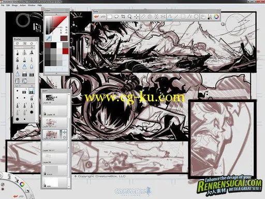Image resolution: width=265 pixels, height=199 pixels.
Task: Select the Pencil brush in Brushes panel
Action: [17, 52]
